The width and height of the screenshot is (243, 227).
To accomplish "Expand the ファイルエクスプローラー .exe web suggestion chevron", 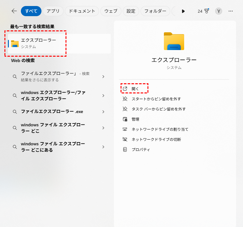I will (x=103, y=112).
